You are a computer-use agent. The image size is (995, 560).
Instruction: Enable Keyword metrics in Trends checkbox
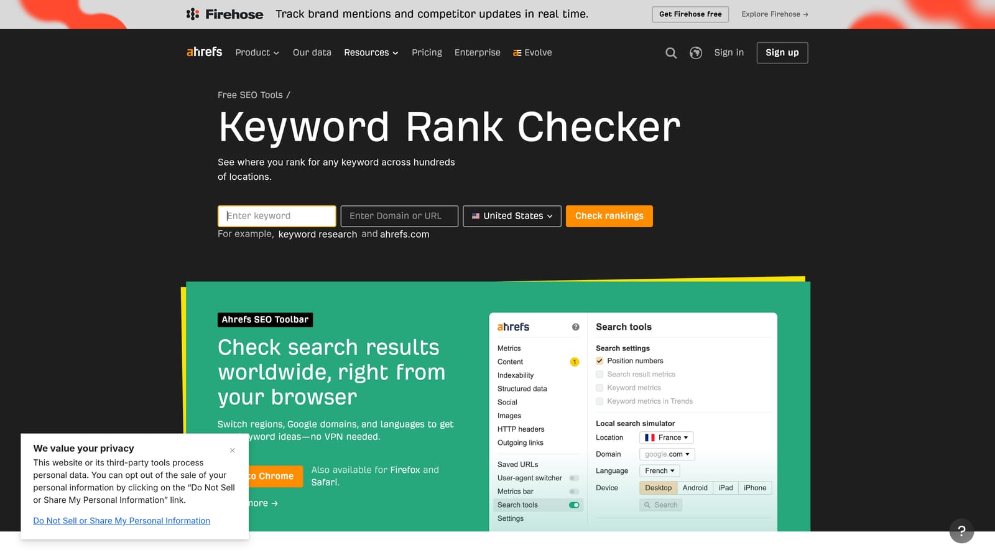coord(599,401)
